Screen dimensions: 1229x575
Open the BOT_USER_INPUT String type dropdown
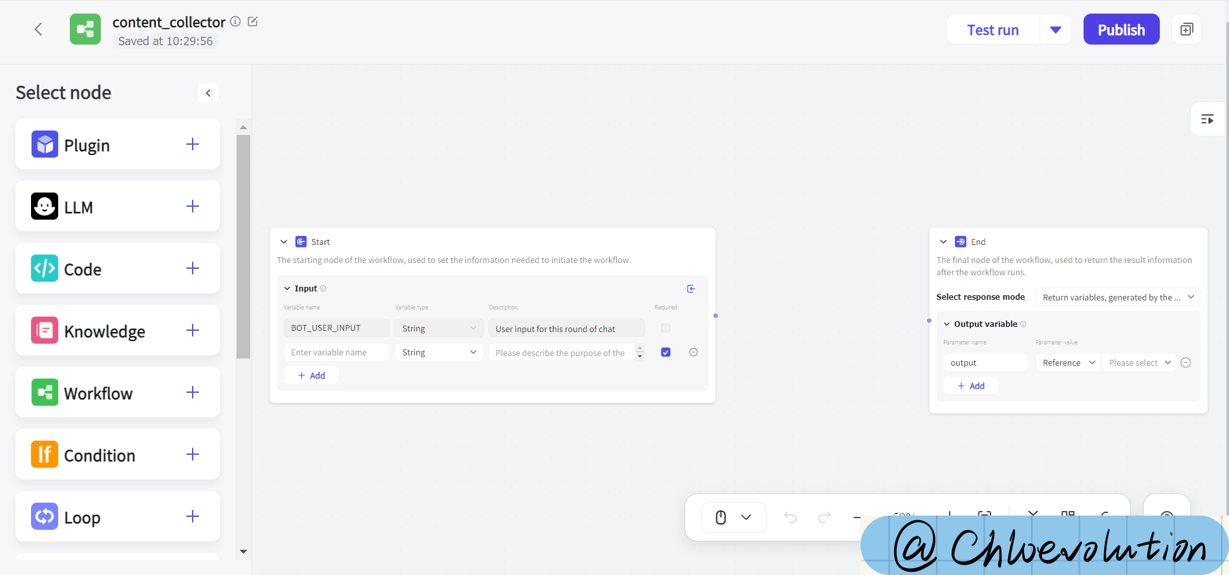point(439,328)
